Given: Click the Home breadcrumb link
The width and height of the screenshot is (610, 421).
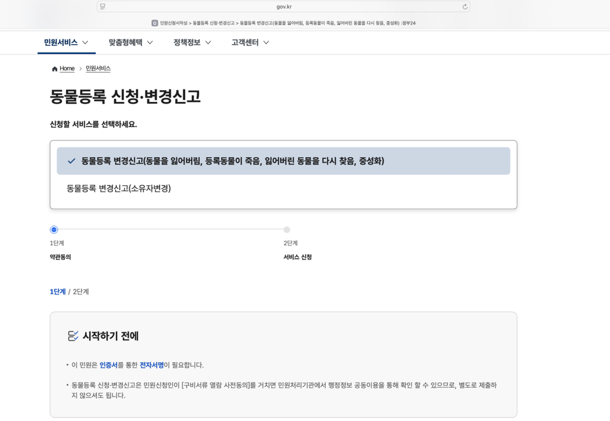Looking at the screenshot, I should click(67, 69).
